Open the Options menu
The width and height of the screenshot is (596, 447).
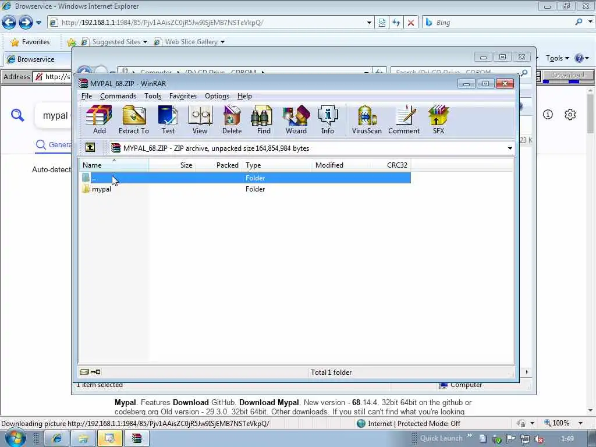click(217, 96)
